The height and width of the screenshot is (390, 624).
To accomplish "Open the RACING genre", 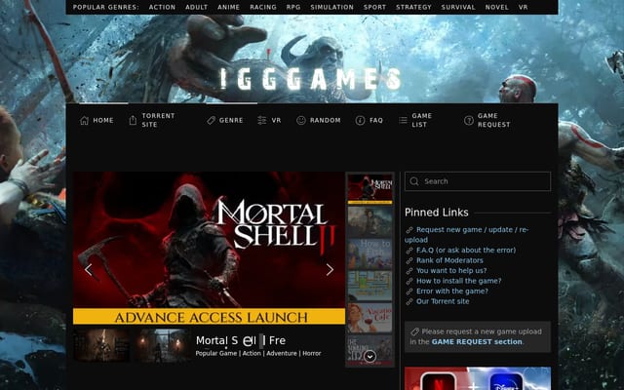I will click(x=263, y=7).
